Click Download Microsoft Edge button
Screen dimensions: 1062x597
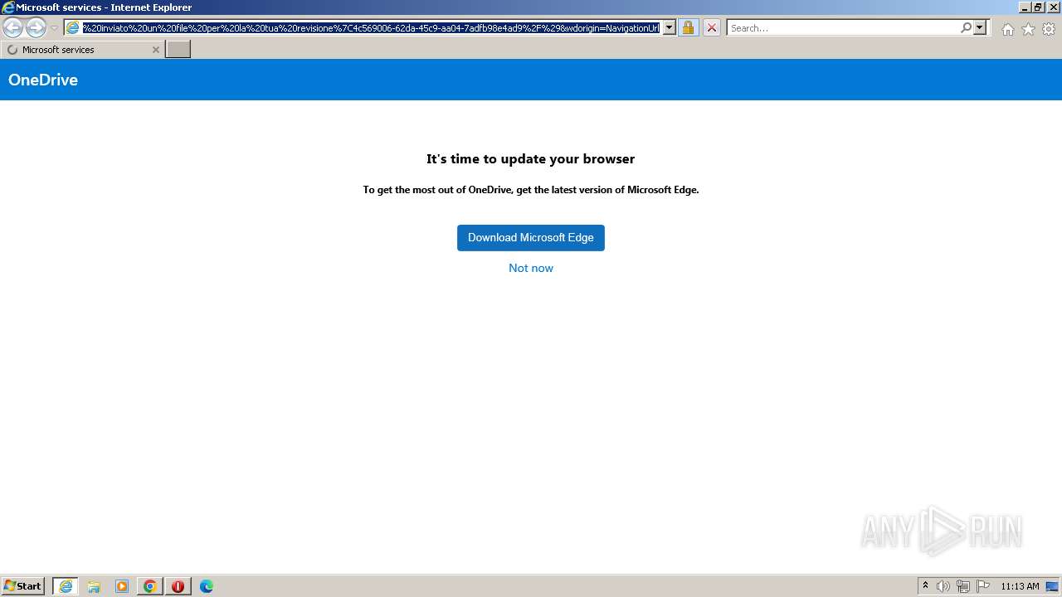(x=531, y=238)
